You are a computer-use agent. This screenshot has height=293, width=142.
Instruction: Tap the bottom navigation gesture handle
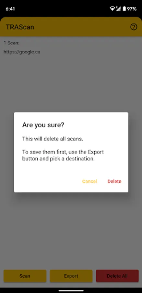[x=71, y=291]
